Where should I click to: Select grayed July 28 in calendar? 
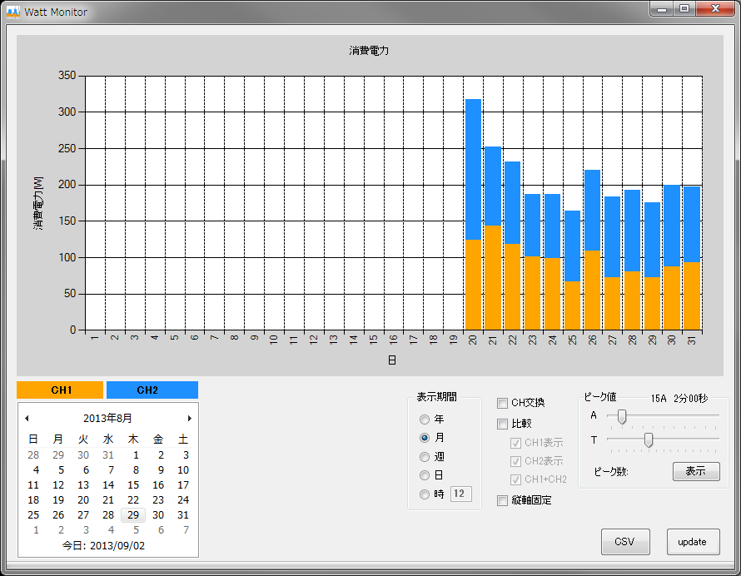(x=33, y=455)
